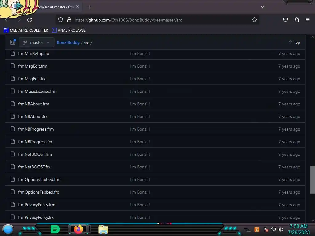
Task: Expand the file tree side panel
Action: click(x=13, y=42)
